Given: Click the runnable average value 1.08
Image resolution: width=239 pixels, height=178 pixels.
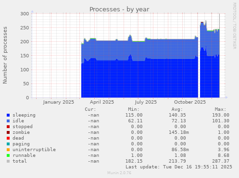Looking at the screenshot, I should click(x=180, y=155).
